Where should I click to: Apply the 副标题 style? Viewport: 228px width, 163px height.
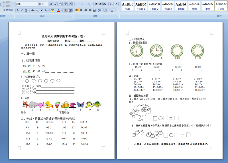(181, 6)
